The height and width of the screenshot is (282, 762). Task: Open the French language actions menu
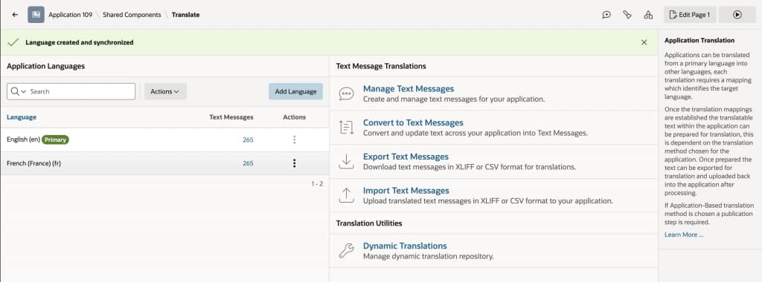(x=294, y=163)
